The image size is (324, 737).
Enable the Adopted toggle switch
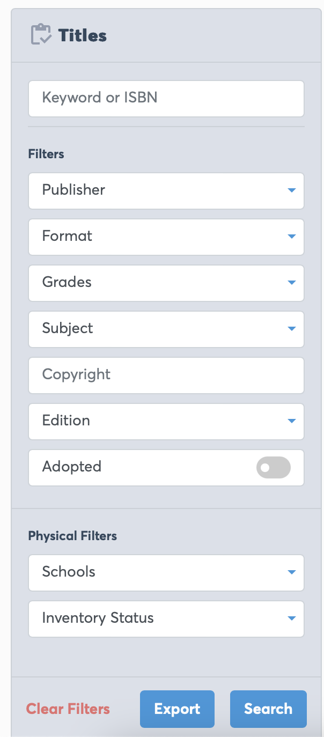tap(274, 467)
